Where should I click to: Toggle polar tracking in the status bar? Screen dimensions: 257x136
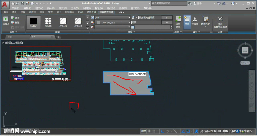point(167,131)
